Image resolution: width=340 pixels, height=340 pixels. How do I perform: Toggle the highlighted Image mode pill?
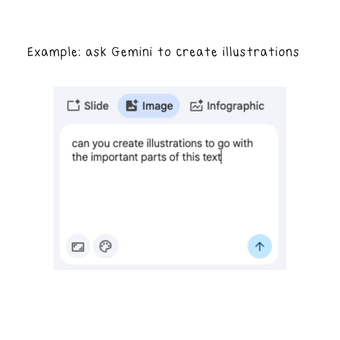[148, 106]
